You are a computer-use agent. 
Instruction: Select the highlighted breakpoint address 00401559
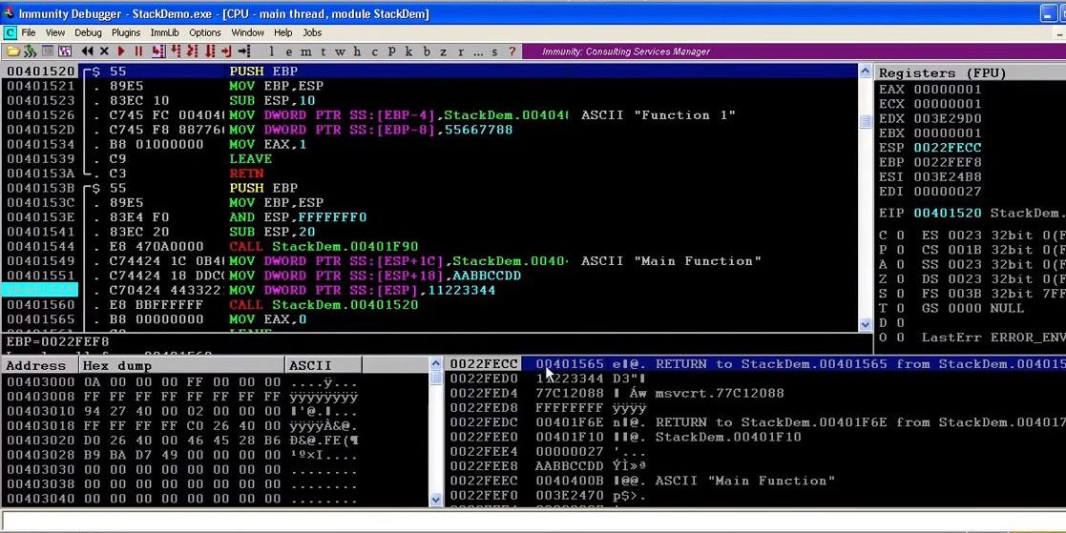[39, 290]
